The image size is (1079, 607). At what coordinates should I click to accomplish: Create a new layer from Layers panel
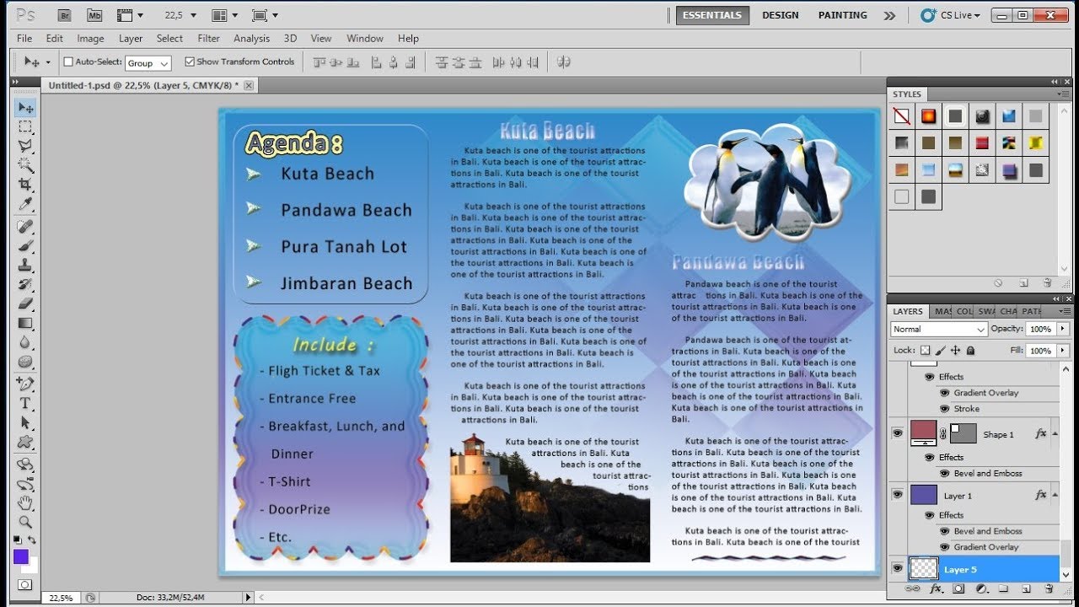1026,588
